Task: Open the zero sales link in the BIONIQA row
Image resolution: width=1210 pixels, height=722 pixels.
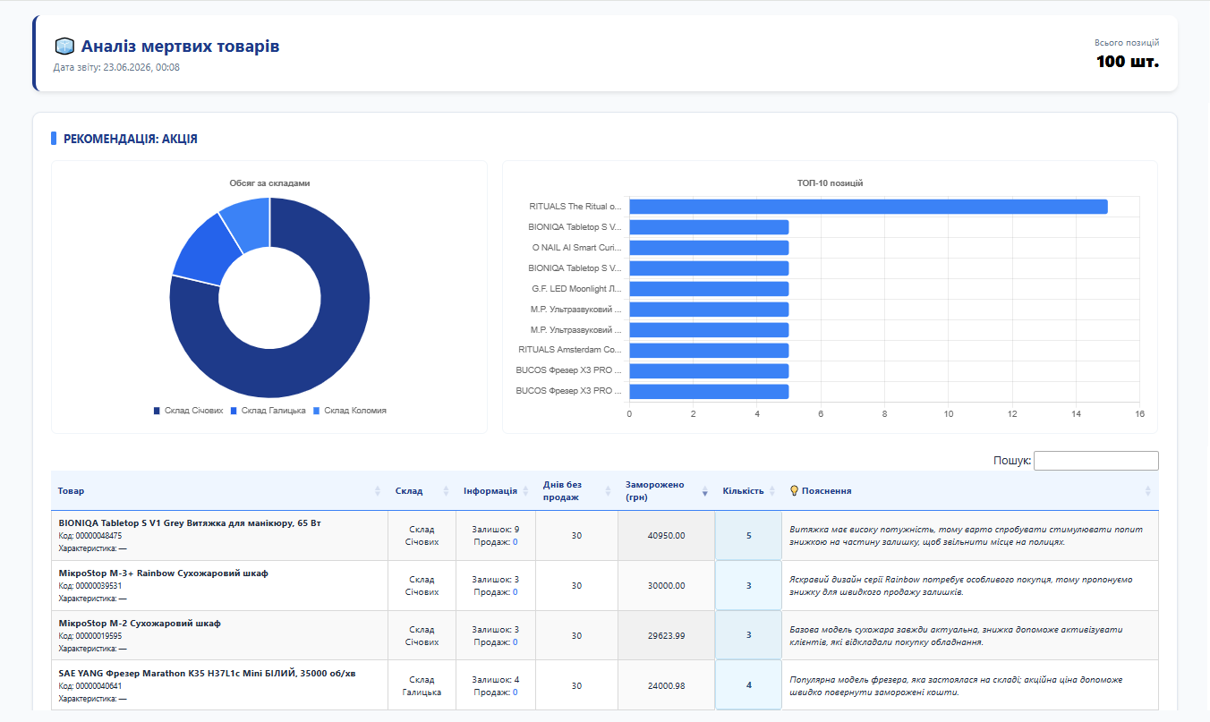Action: (516, 542)
